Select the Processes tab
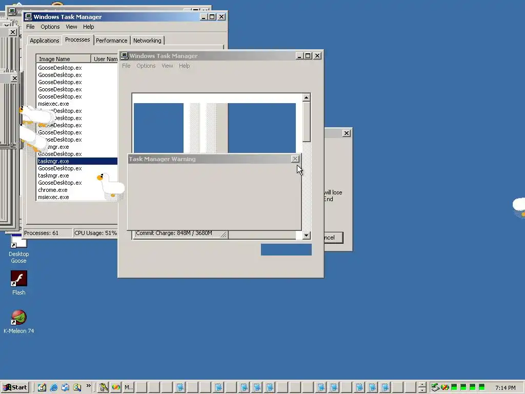 (x=77, y=40)
